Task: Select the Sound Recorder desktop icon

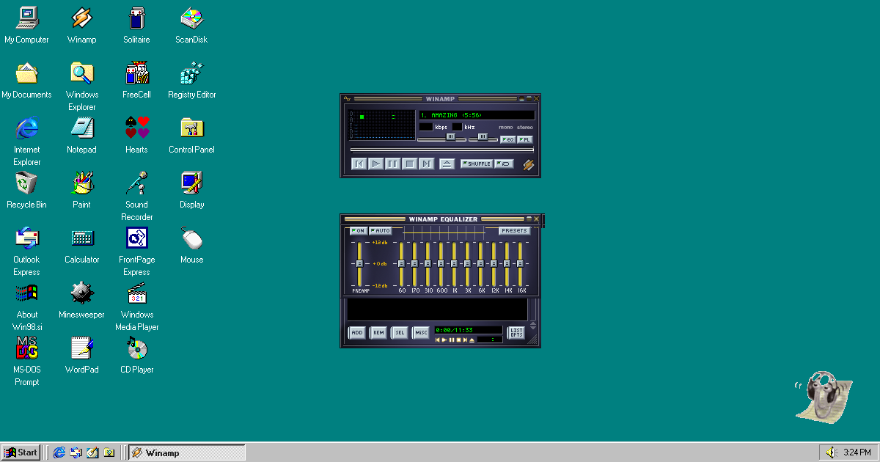Action: [136, 197]
